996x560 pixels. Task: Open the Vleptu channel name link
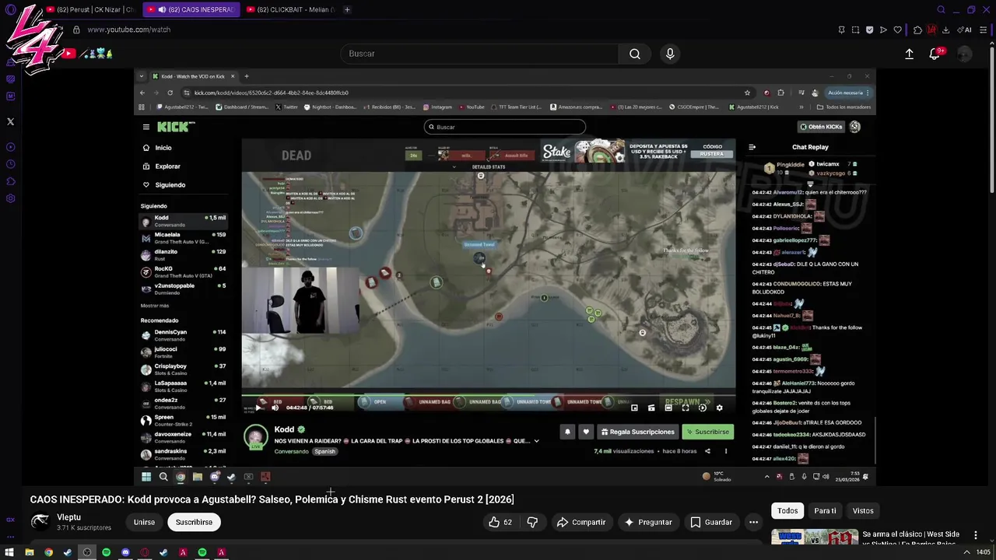click(68, 517)
